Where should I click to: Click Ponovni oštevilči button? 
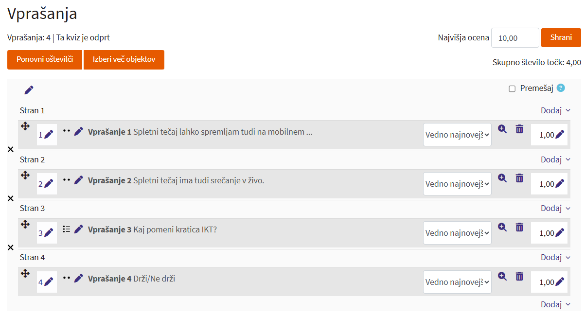pyautogui.click(x=45, y=60)
